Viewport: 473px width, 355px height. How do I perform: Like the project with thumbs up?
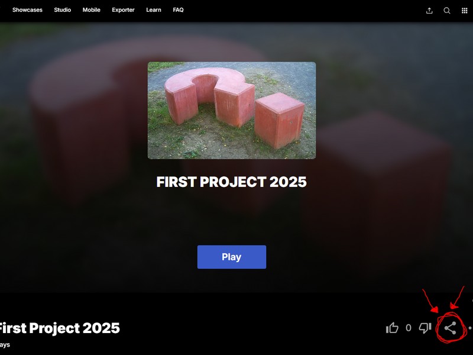coord(392,328)
